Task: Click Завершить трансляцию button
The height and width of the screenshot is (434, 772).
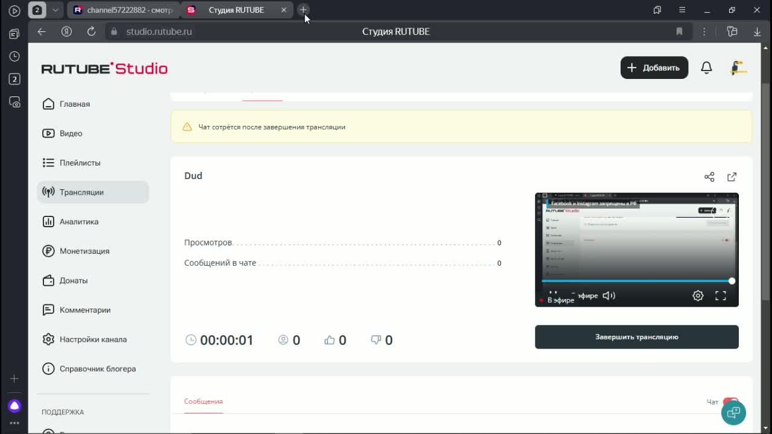Action: (x=636, y=337)
